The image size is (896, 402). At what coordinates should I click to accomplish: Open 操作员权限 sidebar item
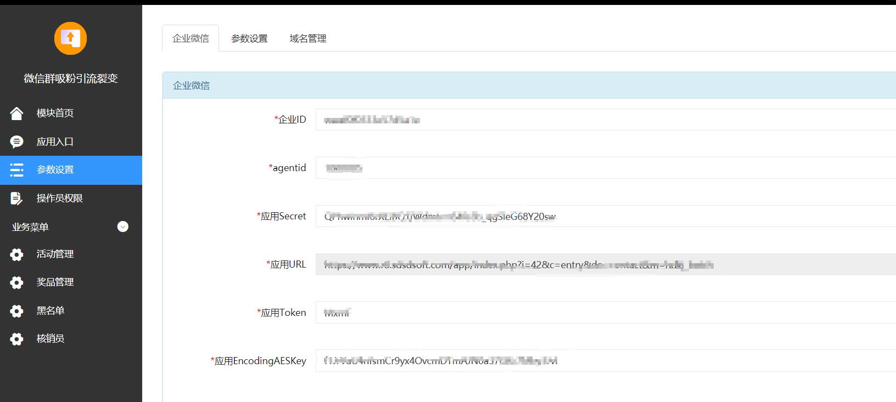71,198
